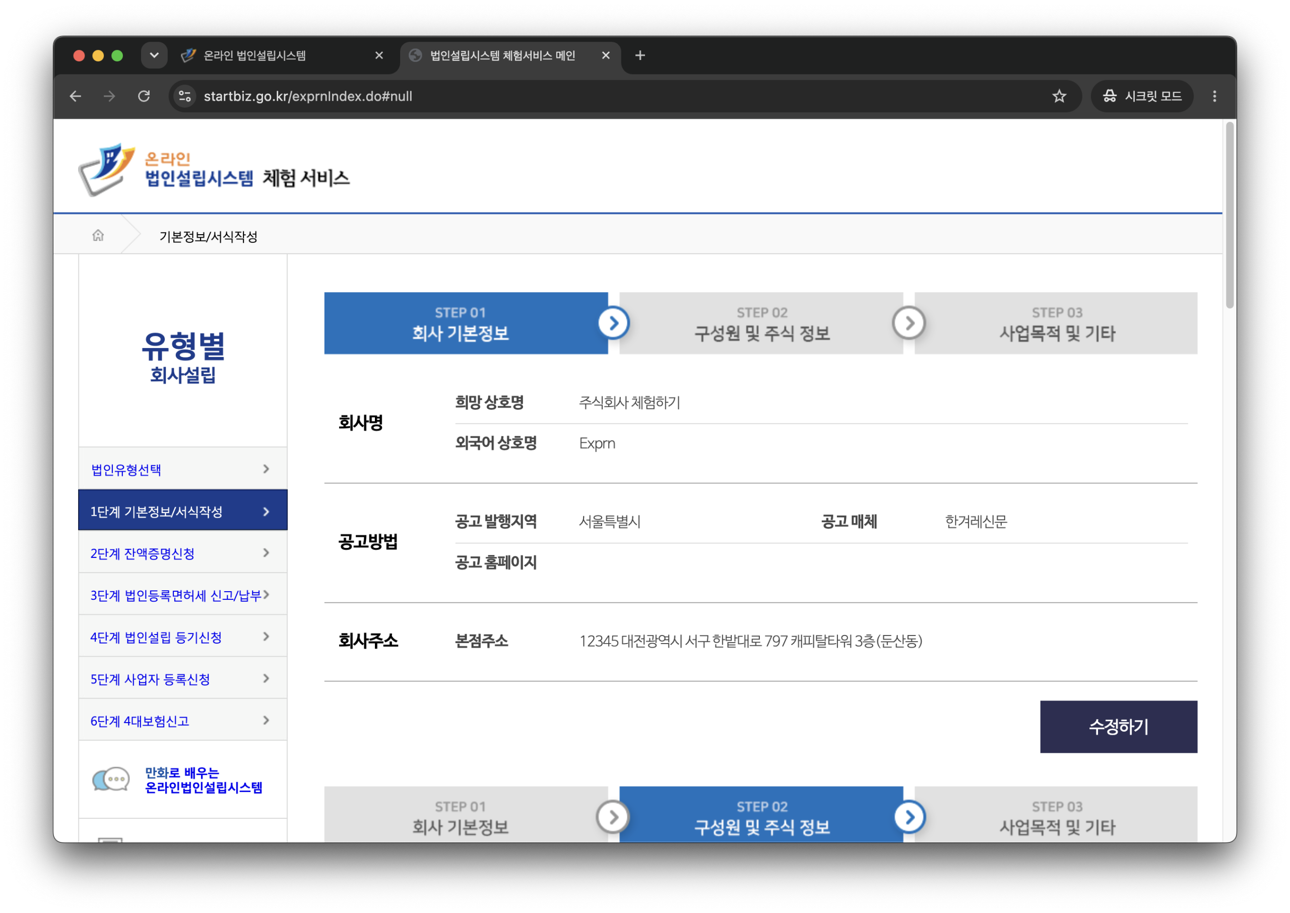Select lower STEP 02 구성원 및 주식 정보
1290x913 pixels.
point(761,815)
